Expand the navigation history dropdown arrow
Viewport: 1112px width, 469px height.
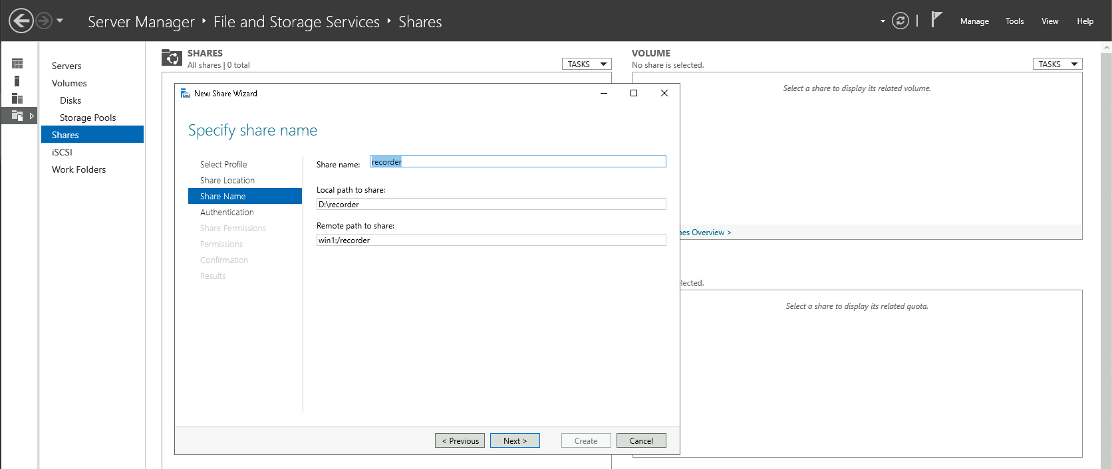(x=60, y=21)
